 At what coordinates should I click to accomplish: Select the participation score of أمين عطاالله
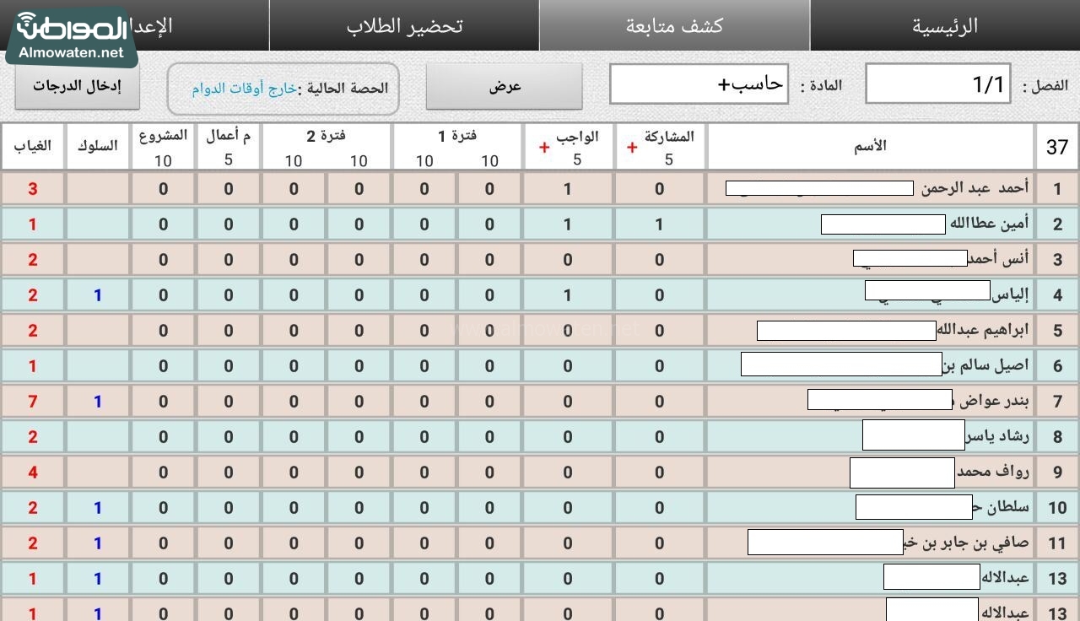[x=660, y=224]
